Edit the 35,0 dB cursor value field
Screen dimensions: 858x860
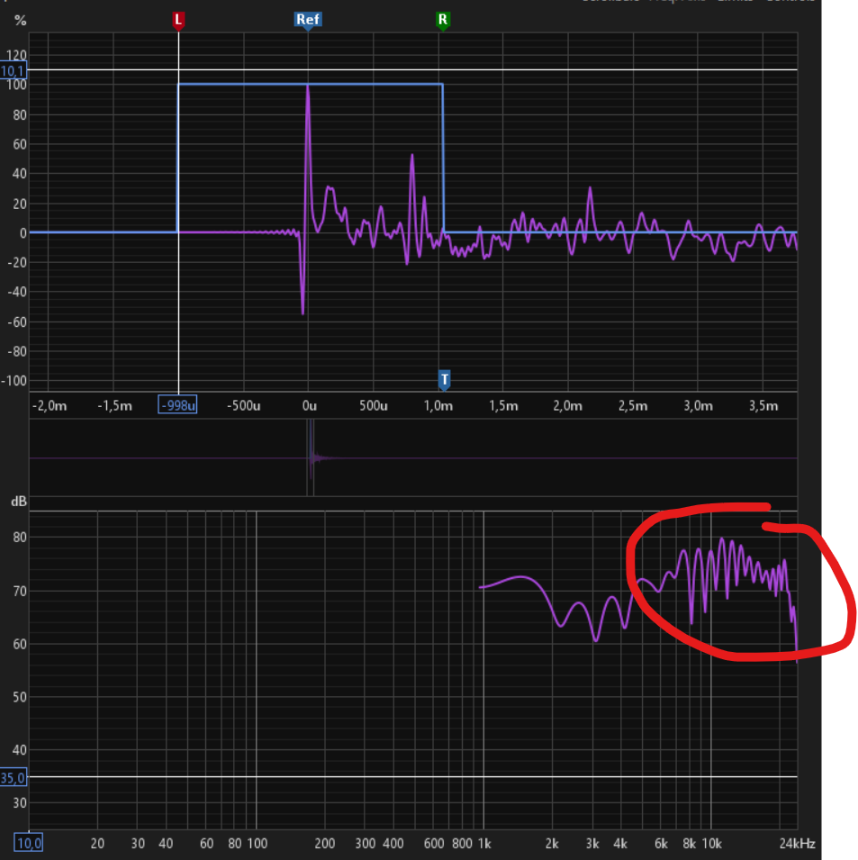tap(14, 778)
